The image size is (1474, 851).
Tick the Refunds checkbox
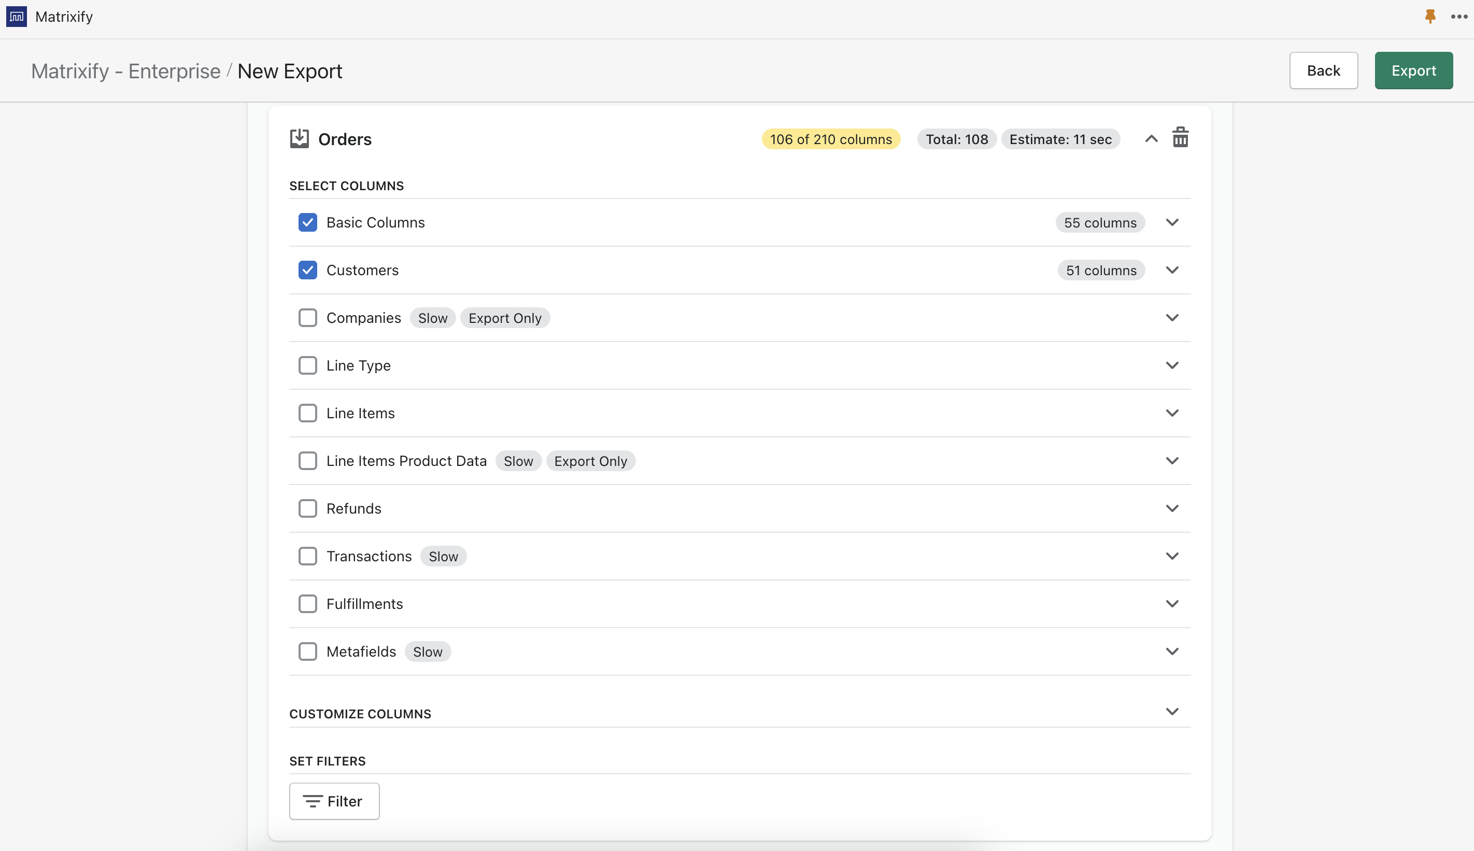pos(307,508)
